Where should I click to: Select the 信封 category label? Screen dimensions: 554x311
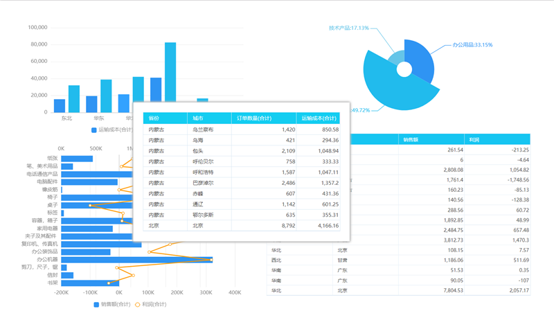(x=53, y=275)
